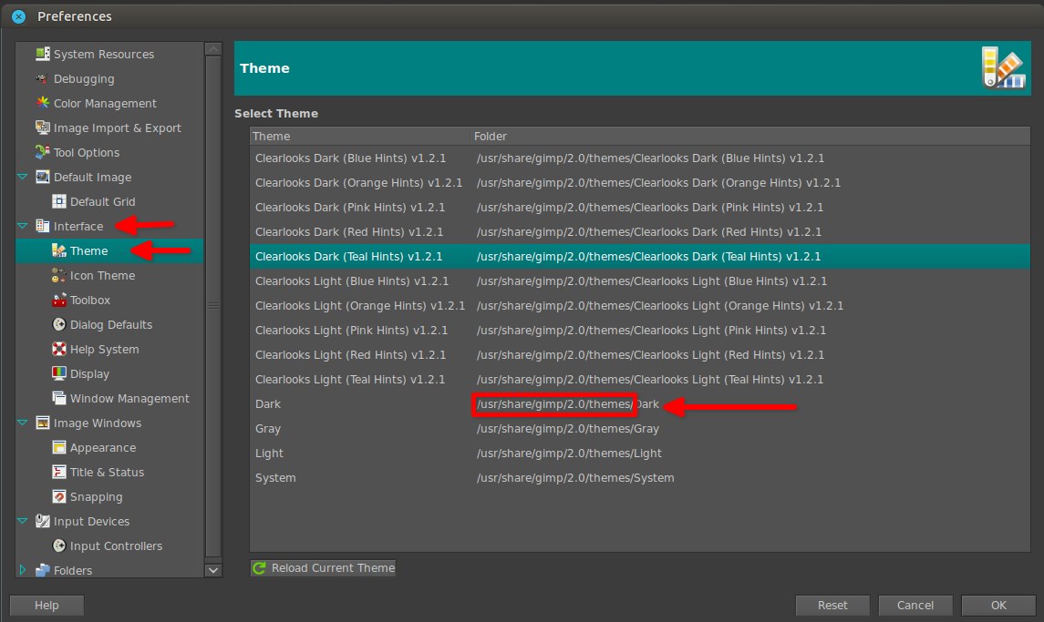
Task: Collapse the Interface tree node
Action: coord(23,226)
